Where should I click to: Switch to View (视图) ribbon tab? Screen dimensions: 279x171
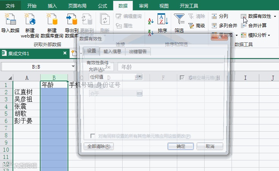tap(164, 6)
